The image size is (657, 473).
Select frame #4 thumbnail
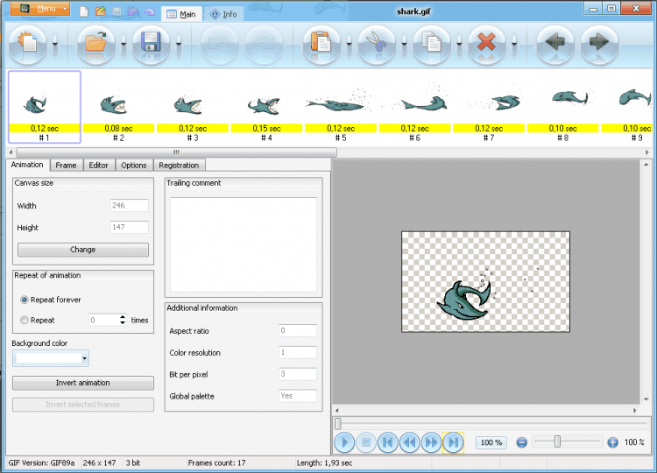tap(266, 107)
